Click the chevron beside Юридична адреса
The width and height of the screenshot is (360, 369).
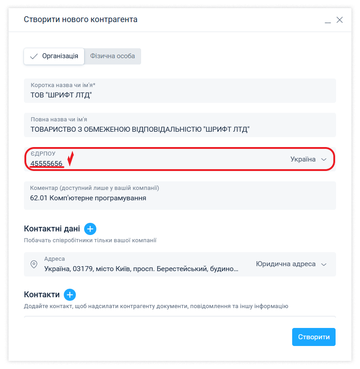(x=323, y=264)
